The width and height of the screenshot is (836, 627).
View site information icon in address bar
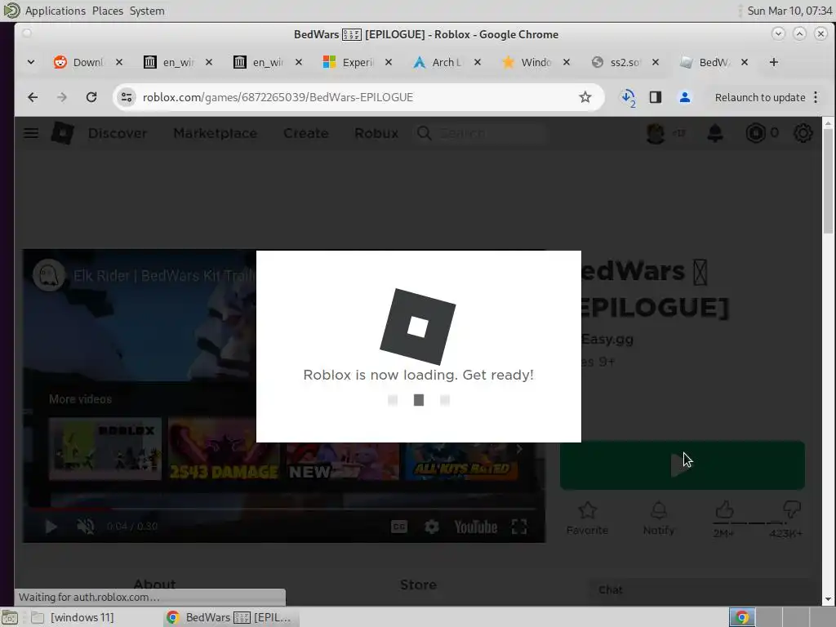pos(127,97)
